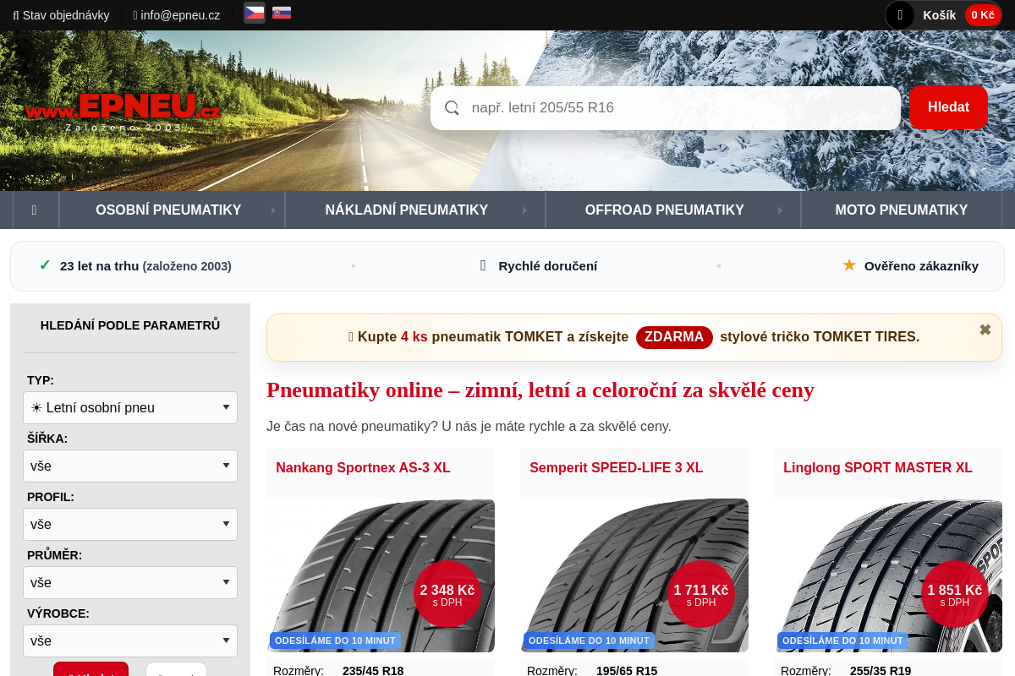Expand the VÝROBCE dropdown
1015x676 pixels.
[130, 641]
